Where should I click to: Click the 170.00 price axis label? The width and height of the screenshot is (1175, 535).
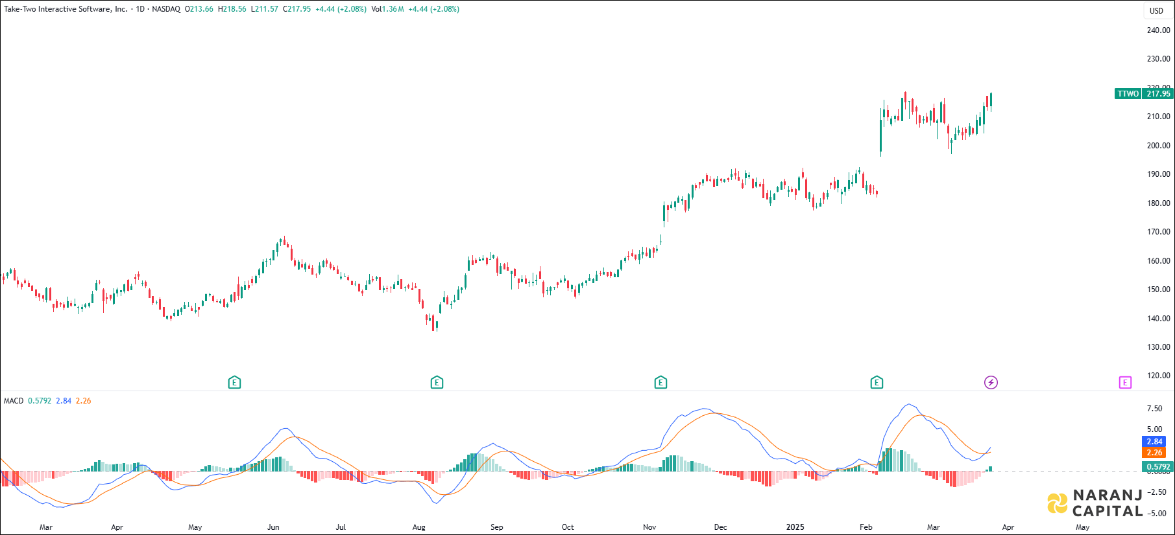pos(1158,232)
